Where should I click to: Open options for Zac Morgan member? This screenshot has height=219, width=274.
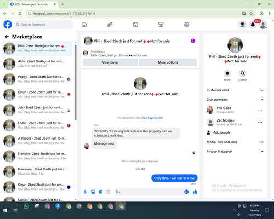click(x=260, y=122)
